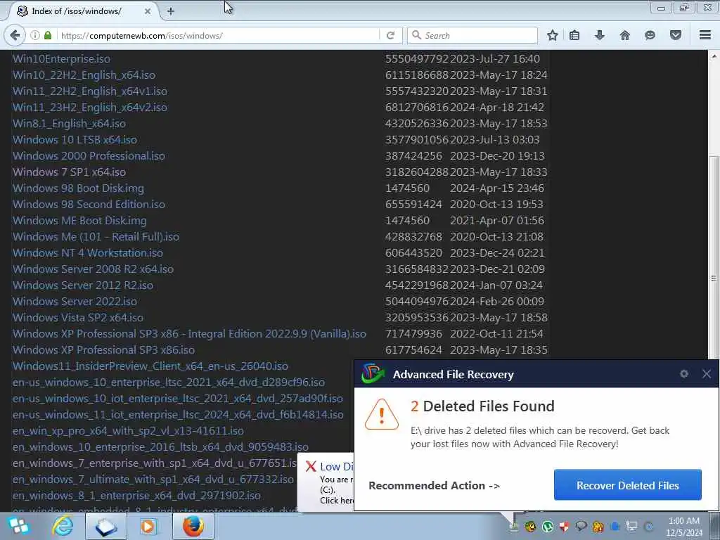The width and height of the screenshot is (720, 540).
Task: Open Windows11_InsiderPreview_Client_x64_en-us_26040.iso
Action: pos(150,366)
